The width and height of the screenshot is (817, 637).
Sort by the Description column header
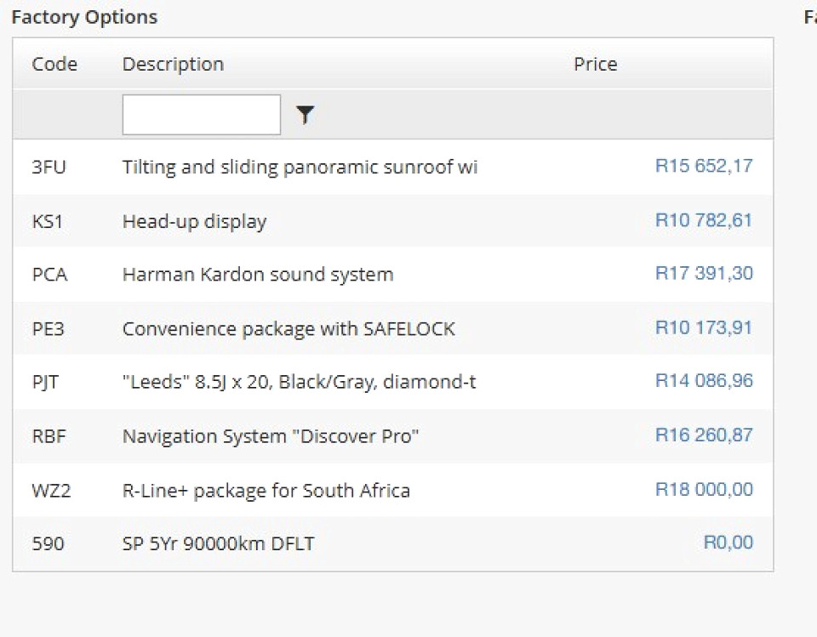(173, 65)
